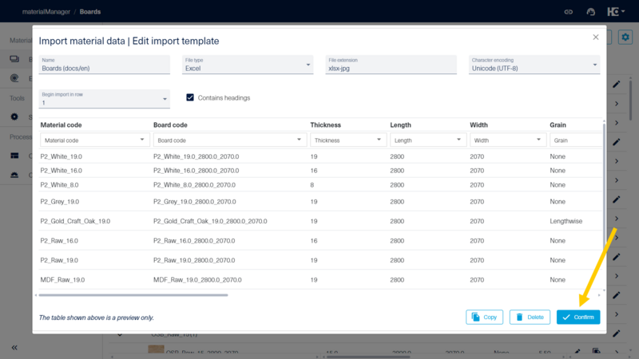Image resolution: width=639 pixels, height=359 pixels.
Task: Open the support headset icon
Action: pos(590,12)
